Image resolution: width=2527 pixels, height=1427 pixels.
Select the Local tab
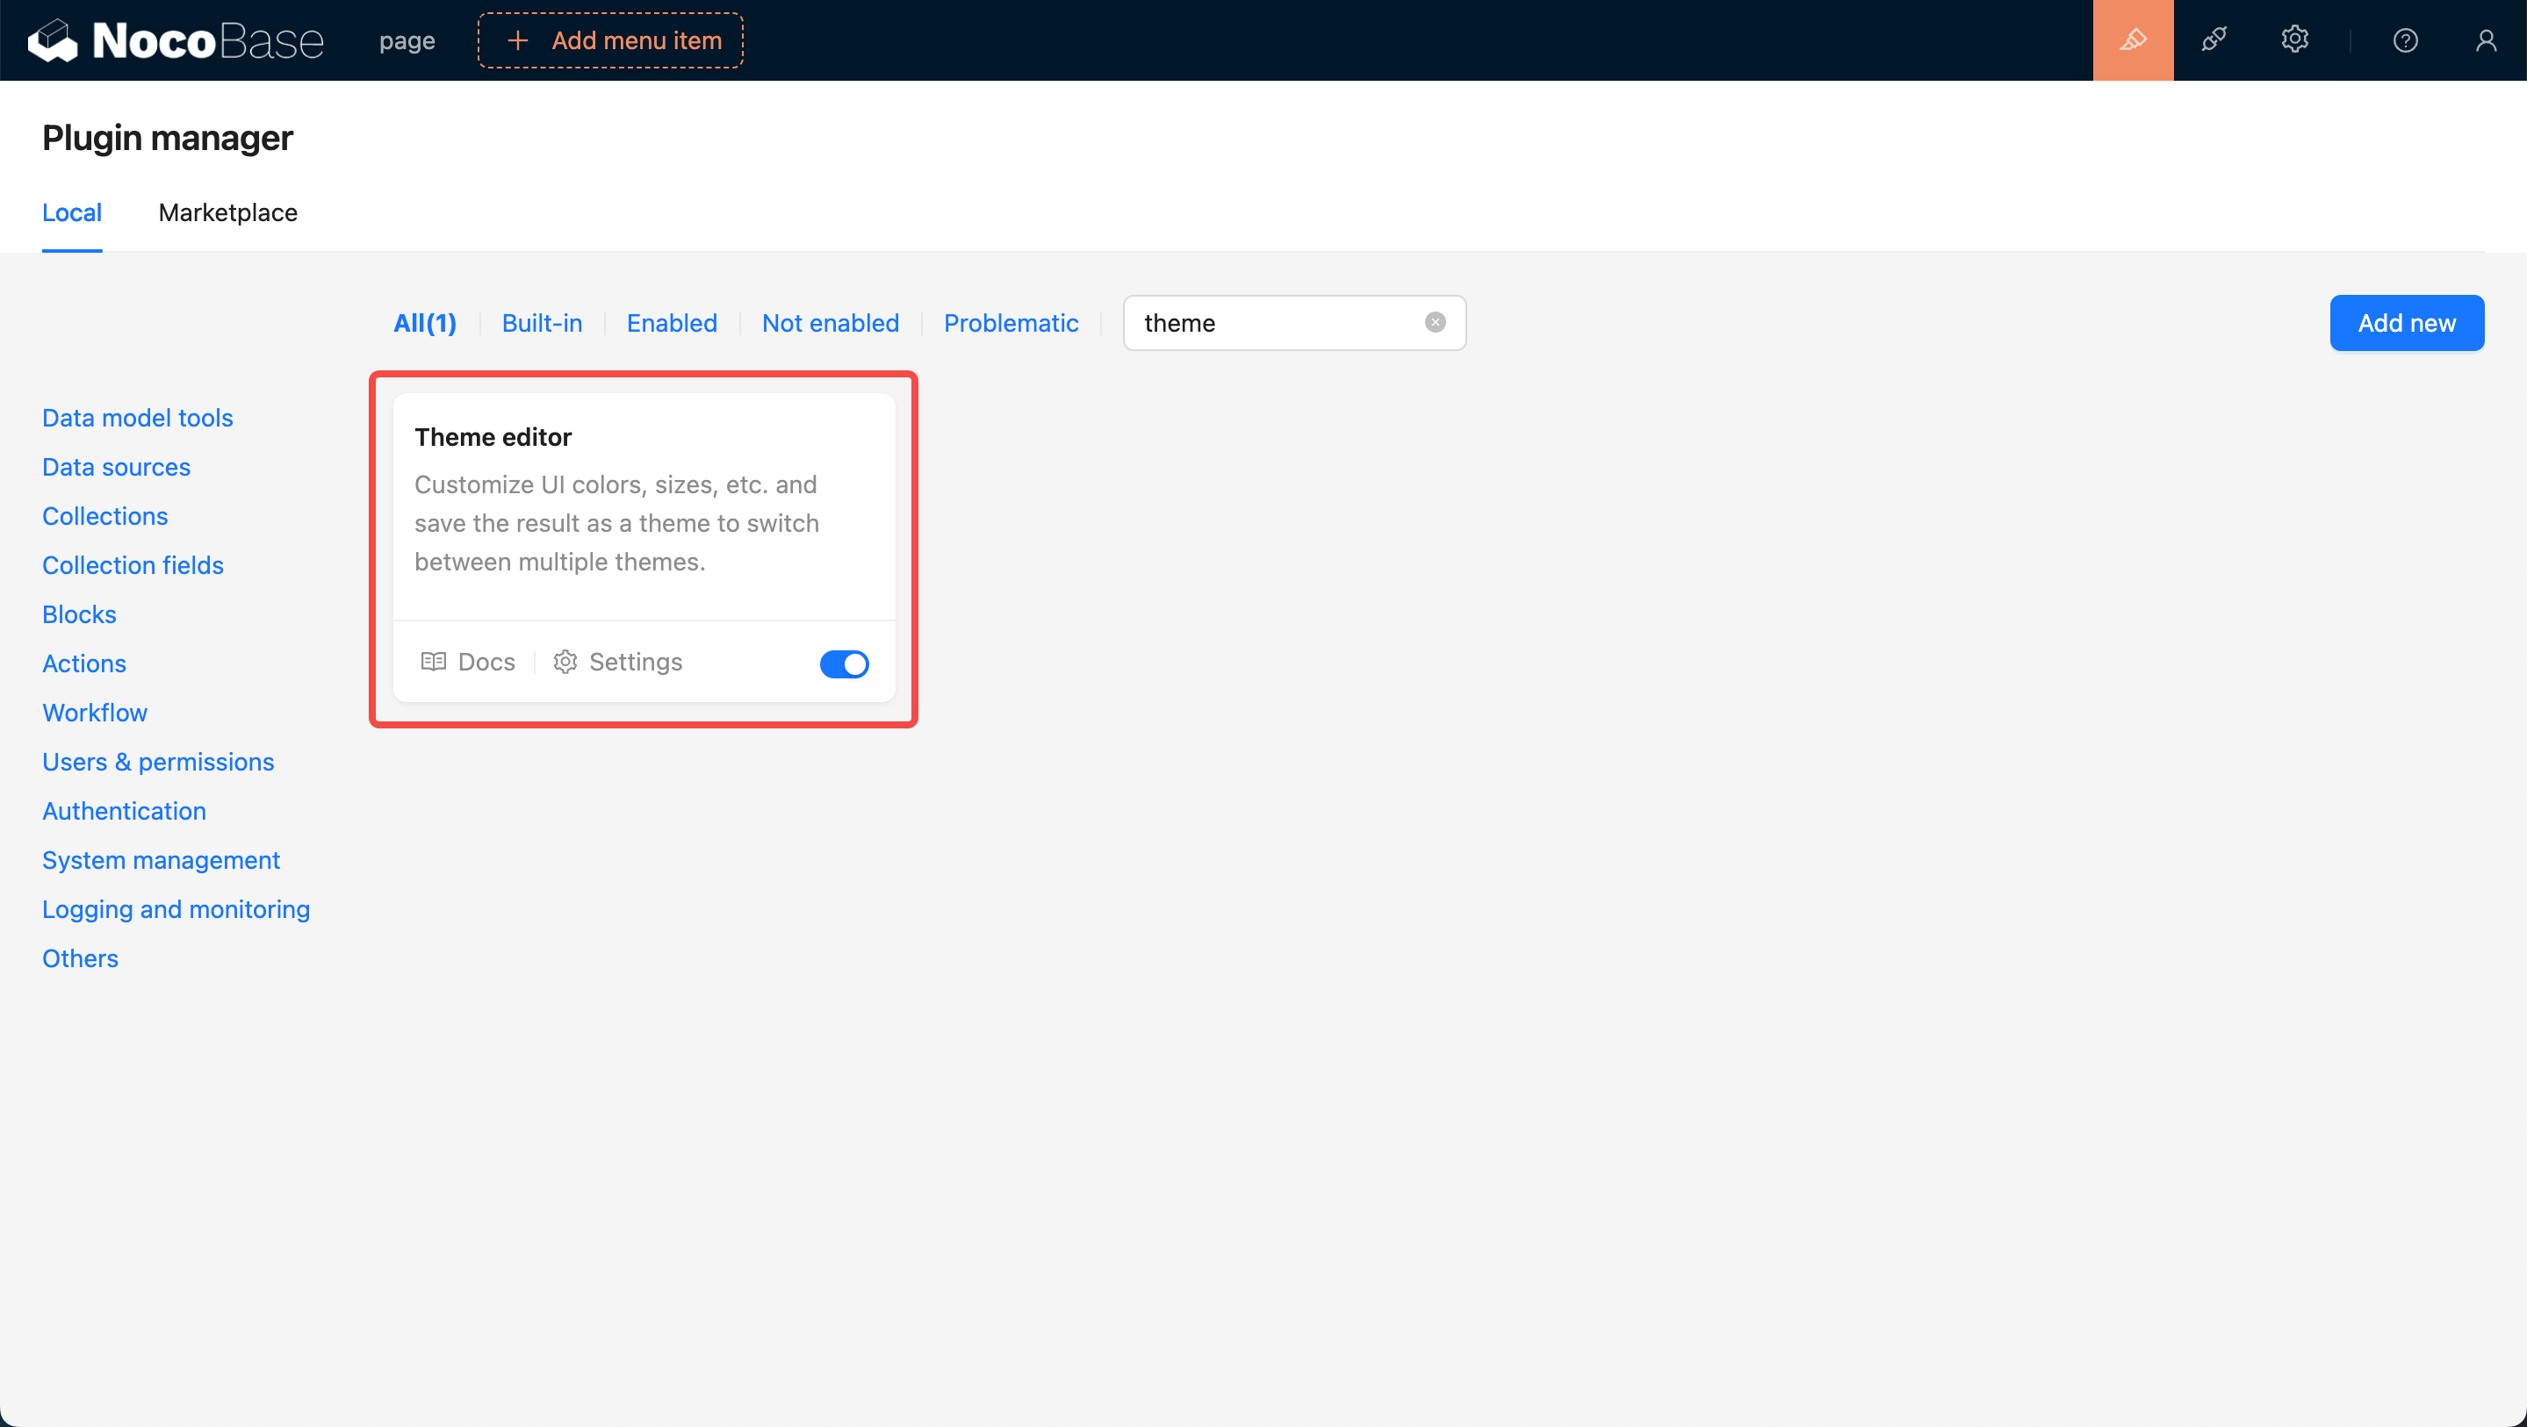click(72, 213)
